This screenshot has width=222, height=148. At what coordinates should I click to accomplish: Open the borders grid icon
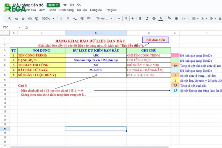tap(177, 18)
